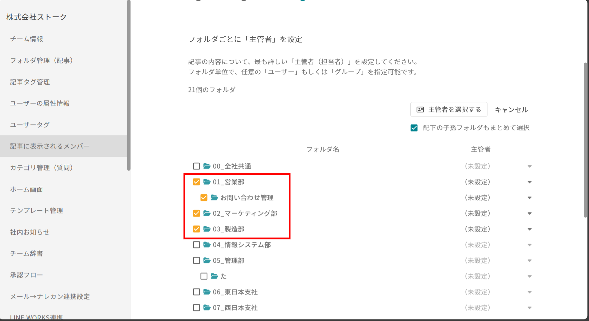This screenshot has height=321, width=589.
Task: Click the folder icon next to 01_営業部
Action: [207, 182]
